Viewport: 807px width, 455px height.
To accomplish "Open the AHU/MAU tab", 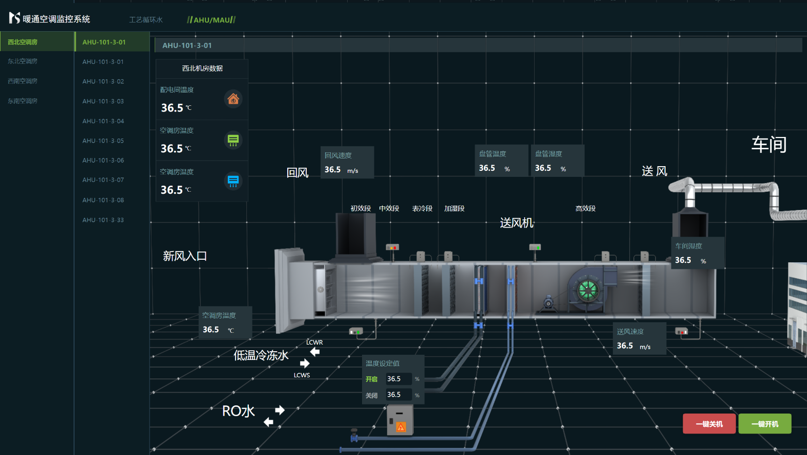I will (x=211, y=20).
